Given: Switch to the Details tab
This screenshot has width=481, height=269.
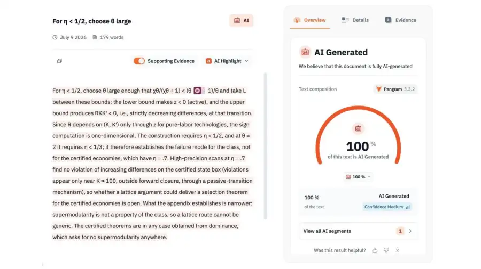Looking at the screenshot, I should [x=355, y=20].
